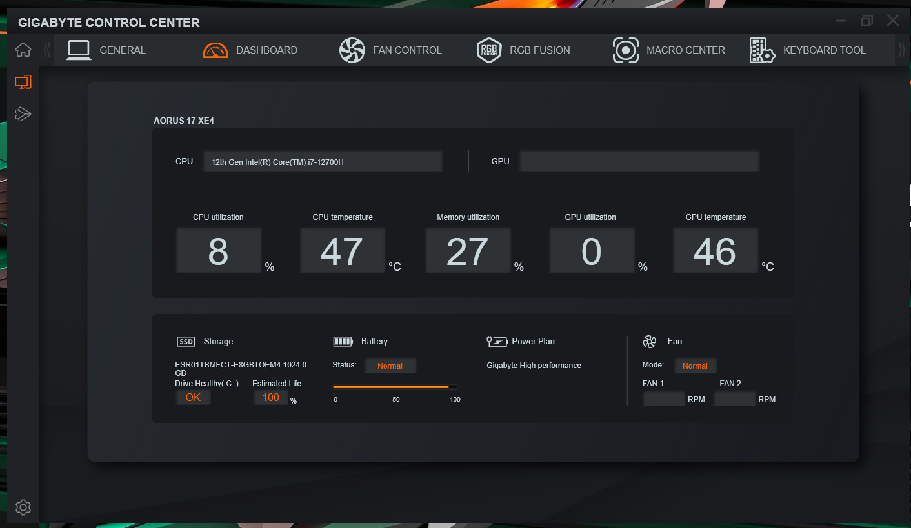911x528 pixels.
Task: Click the fan blade Fan Control icon
Action: tap(352, 50)
